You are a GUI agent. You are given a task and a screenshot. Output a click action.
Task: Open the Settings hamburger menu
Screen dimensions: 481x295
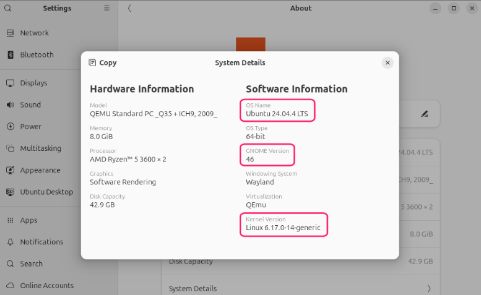coord(106,8)
